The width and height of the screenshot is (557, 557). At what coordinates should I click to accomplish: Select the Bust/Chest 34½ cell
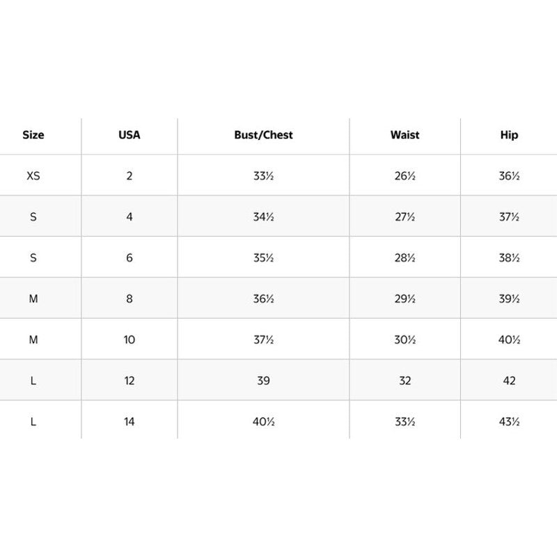point(263,217)
